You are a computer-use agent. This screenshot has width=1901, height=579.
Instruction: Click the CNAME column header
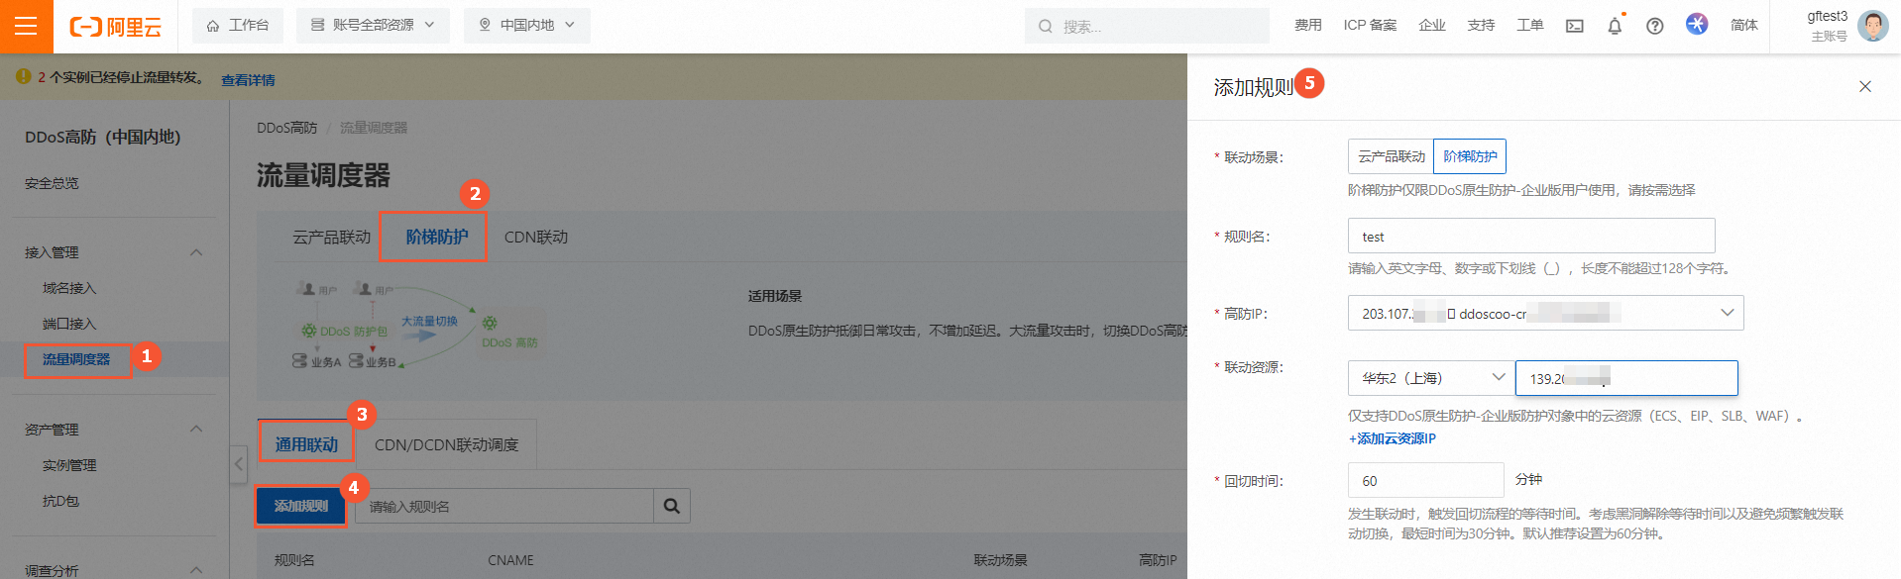pyautogui.click(x=510, y=560)
